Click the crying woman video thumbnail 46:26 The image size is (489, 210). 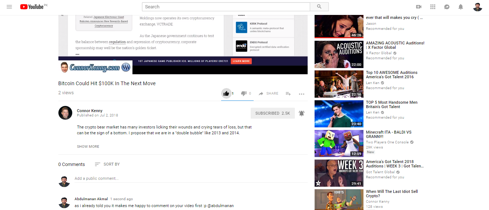pyautogui.click(x=339, y=27)
